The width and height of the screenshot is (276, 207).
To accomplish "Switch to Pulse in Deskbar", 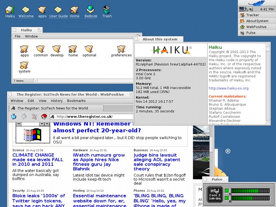I will tap(257, 33).
